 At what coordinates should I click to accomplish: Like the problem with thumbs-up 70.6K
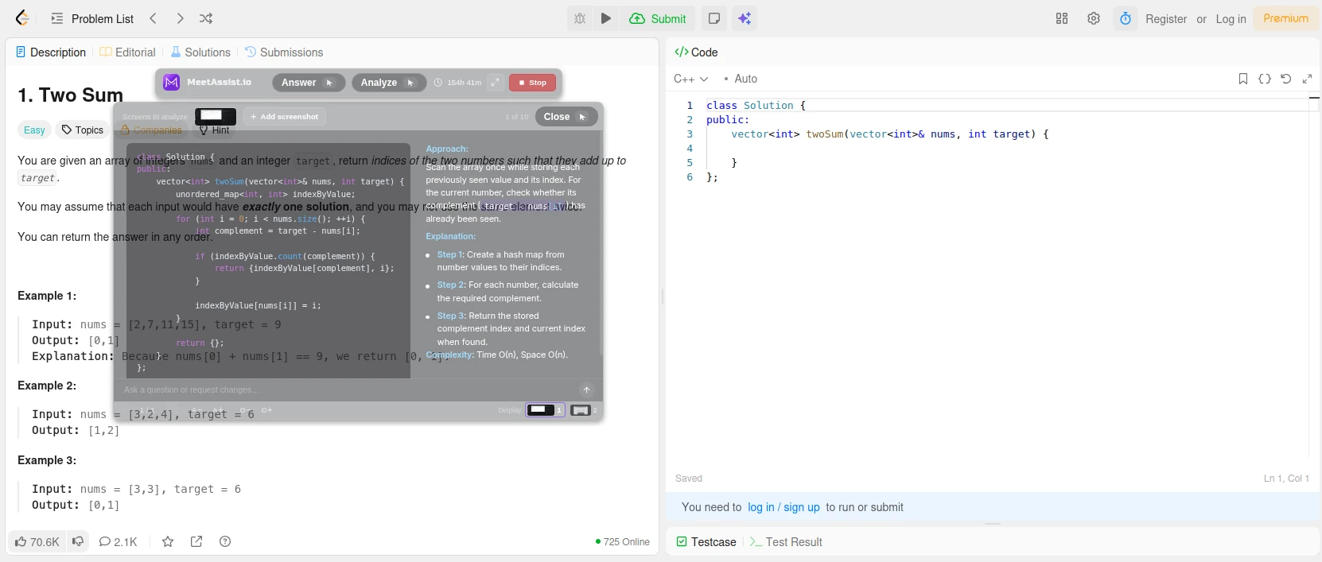pos(37,542)
